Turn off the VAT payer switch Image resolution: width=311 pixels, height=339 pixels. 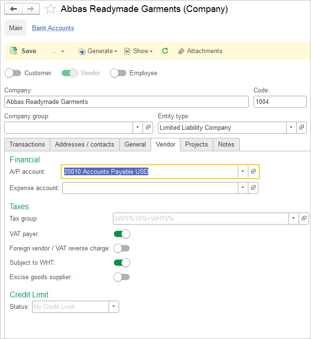coord(122,234)
